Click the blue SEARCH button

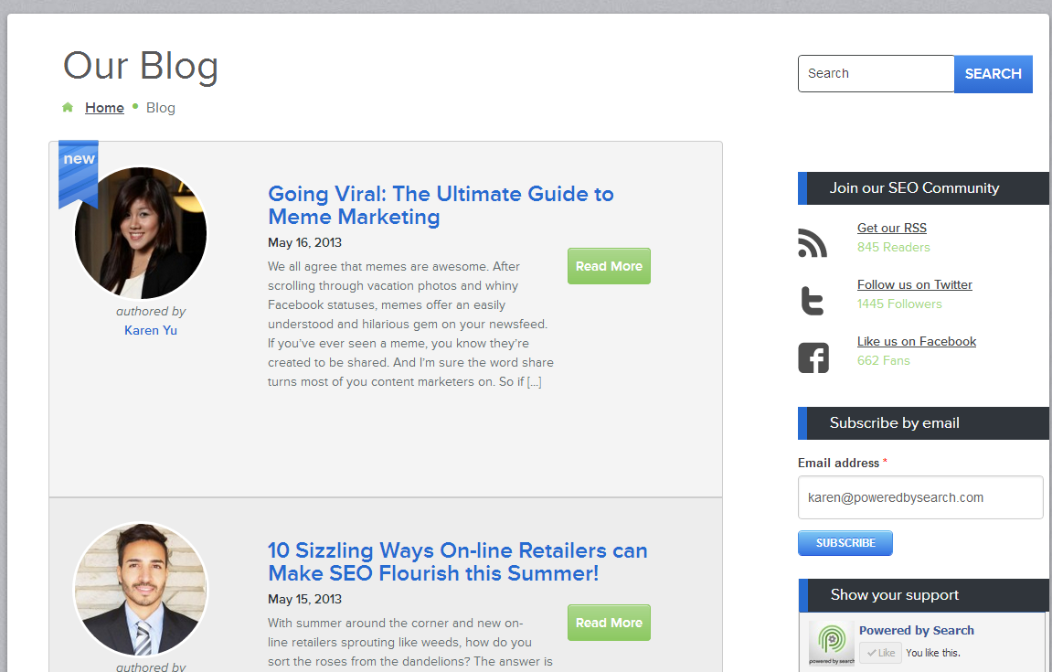click(x=993, y=74)
